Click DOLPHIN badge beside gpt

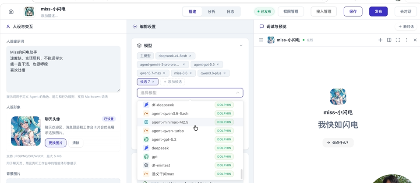224,156
